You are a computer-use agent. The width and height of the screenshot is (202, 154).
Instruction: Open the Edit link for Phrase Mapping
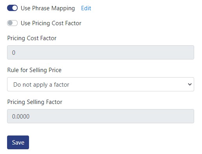pyautogui.click(x=86, y=8)
